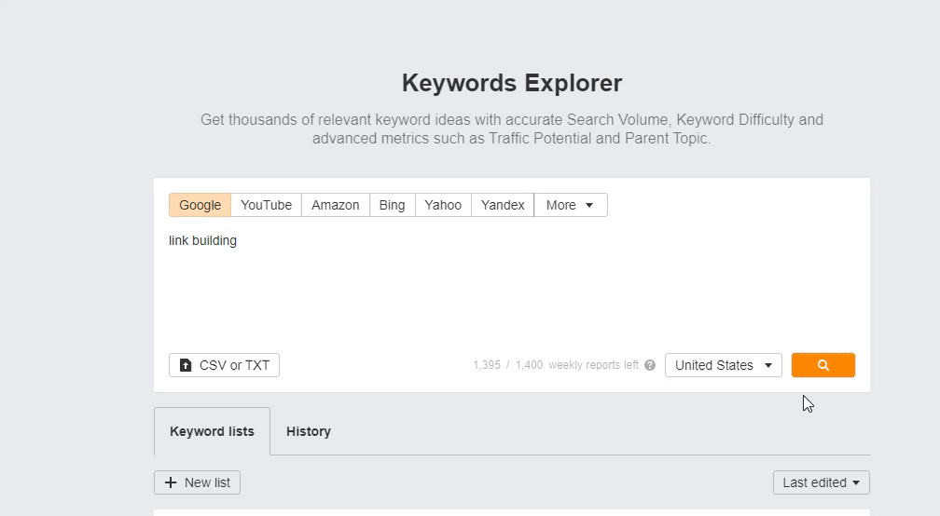Switch search engine to YouTube
Image resolution: width=940 pixels, height=516 pixels.
pos(266,205)
